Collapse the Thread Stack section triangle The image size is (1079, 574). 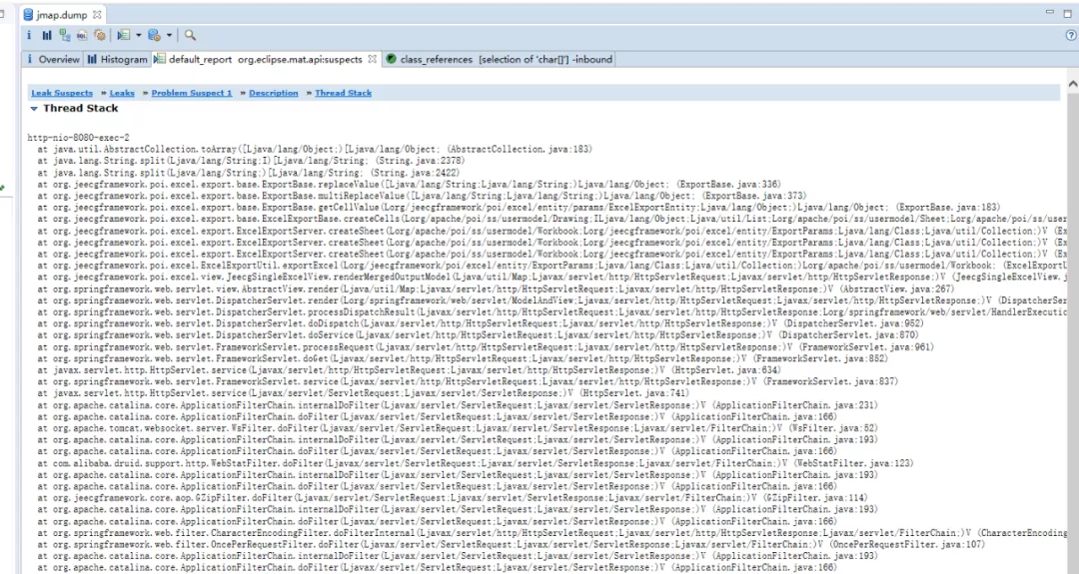click(34, 109)
